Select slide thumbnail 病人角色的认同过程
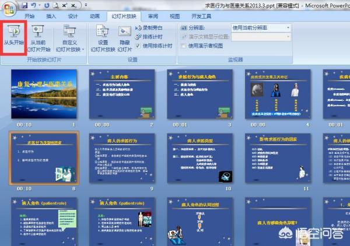The image size is (350, 246). pos(199,222)
